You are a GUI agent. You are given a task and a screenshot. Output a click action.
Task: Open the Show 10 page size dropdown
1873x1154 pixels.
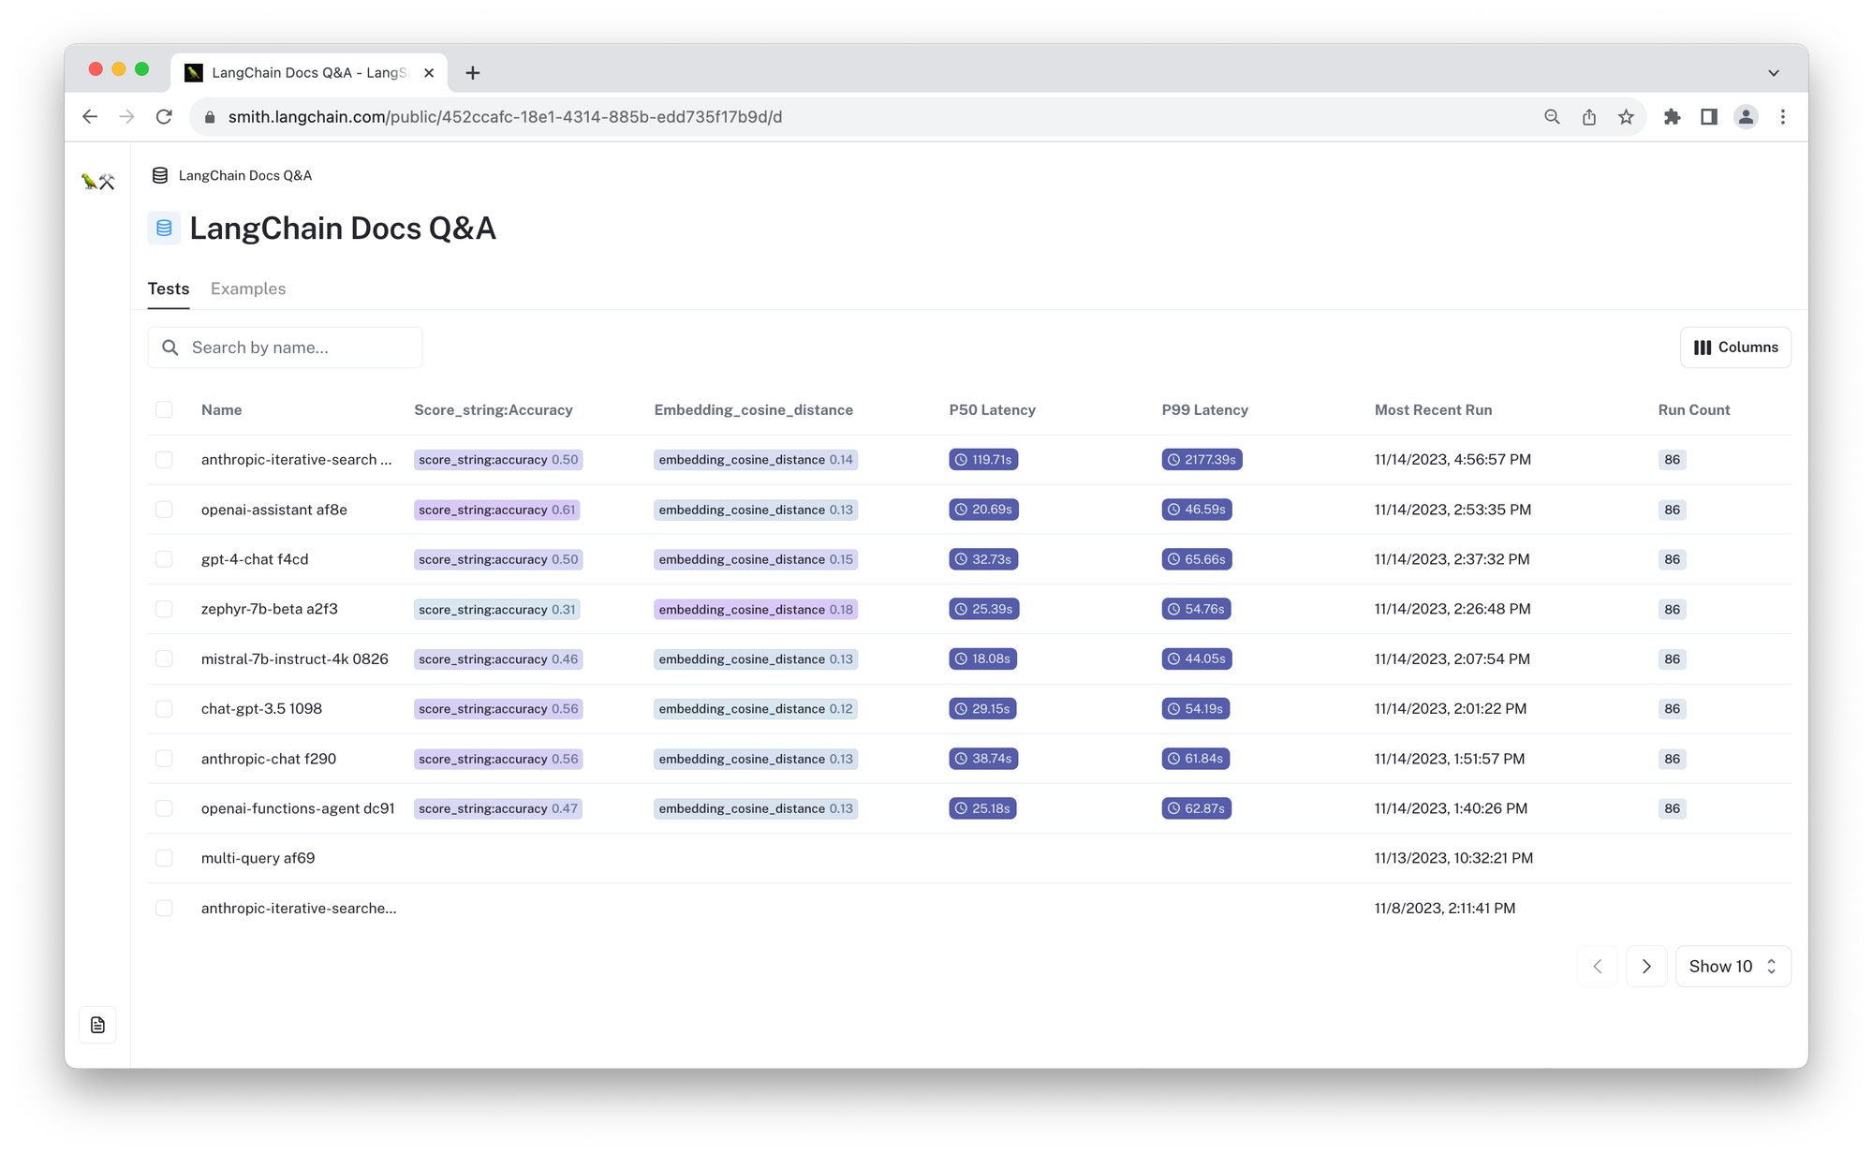[1733, 966]
